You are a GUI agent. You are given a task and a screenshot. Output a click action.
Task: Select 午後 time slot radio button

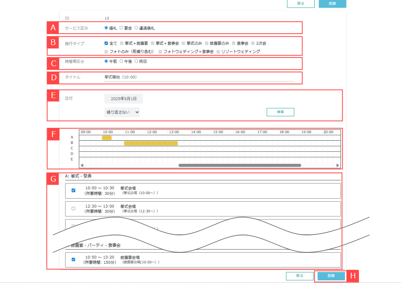point(121,61)
